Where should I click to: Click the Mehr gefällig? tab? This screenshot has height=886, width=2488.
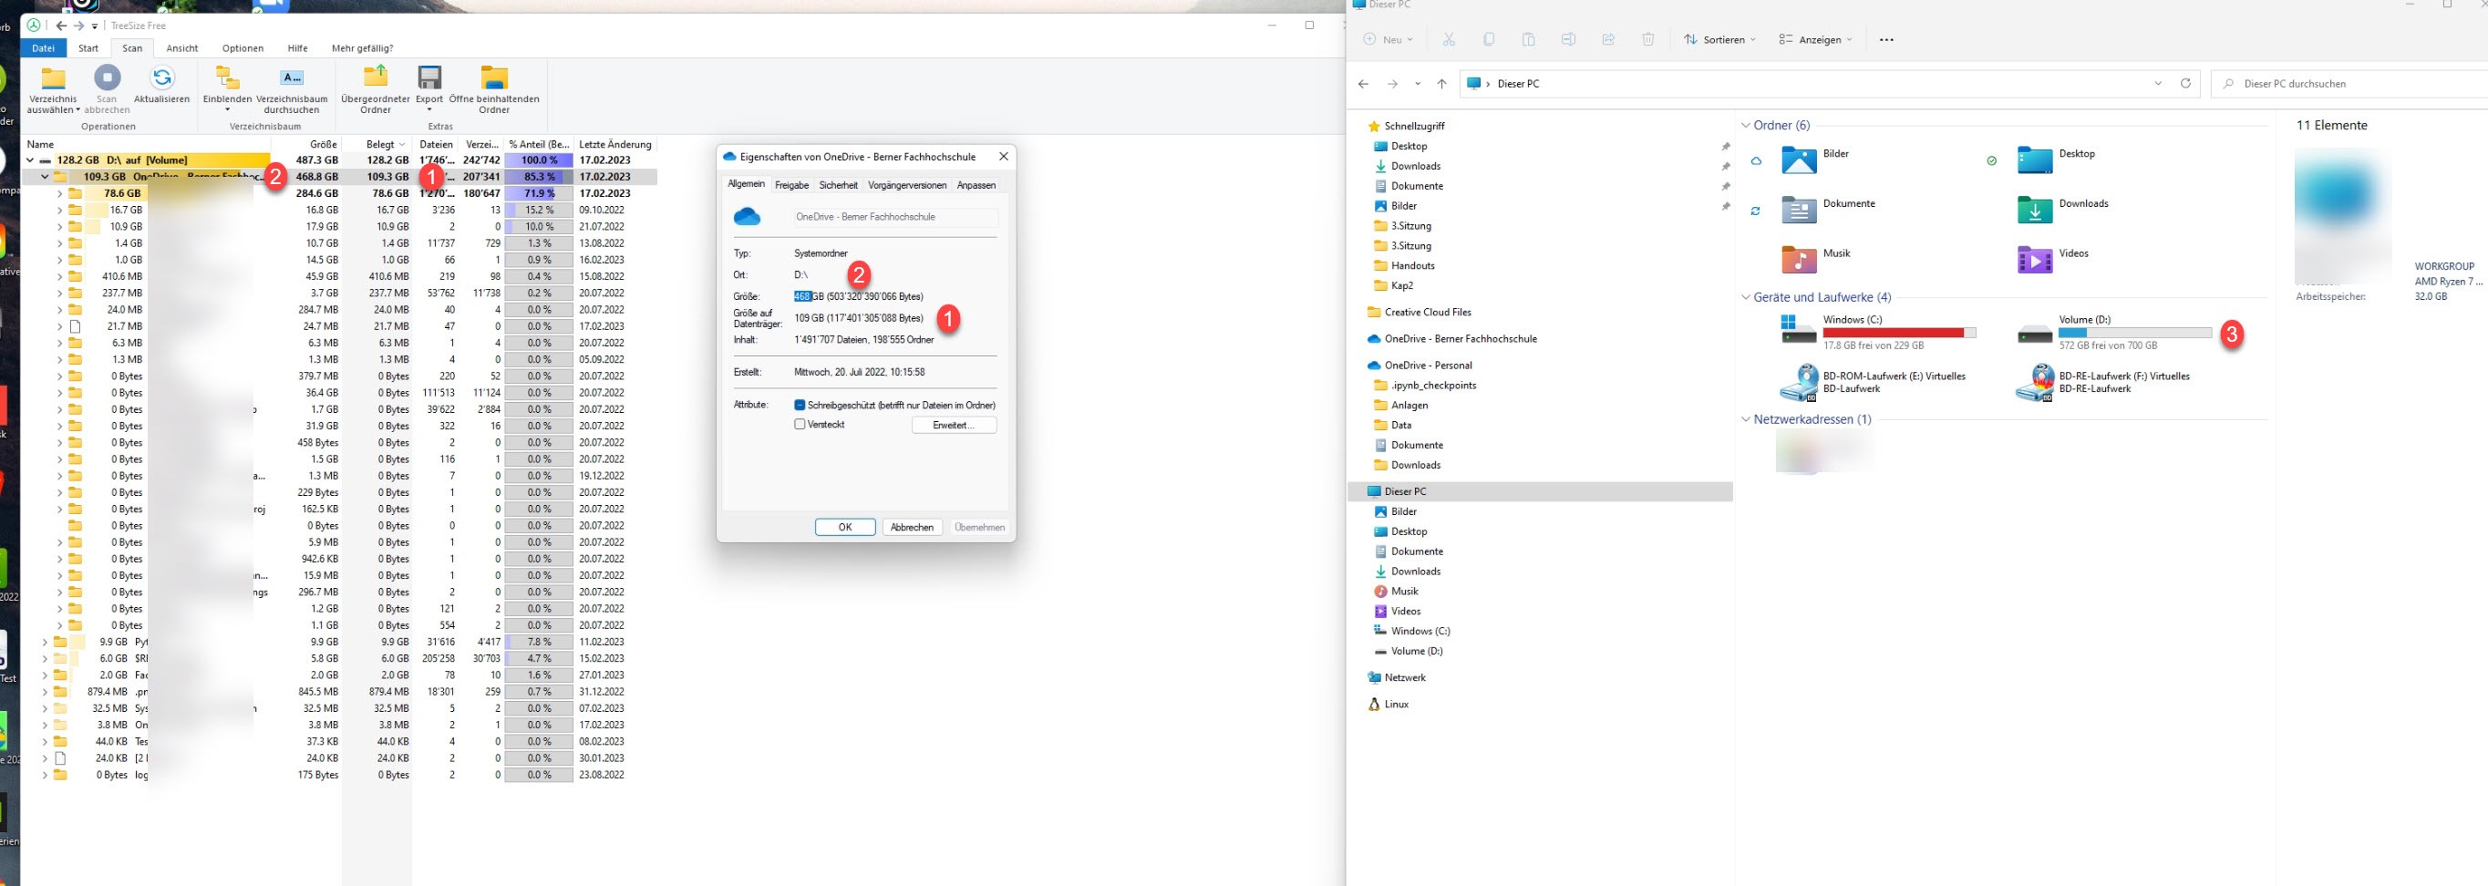[x=362, y=48]
